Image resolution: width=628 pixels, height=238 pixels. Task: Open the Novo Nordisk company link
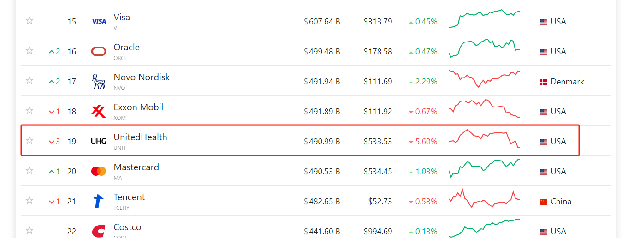point(142,77)
